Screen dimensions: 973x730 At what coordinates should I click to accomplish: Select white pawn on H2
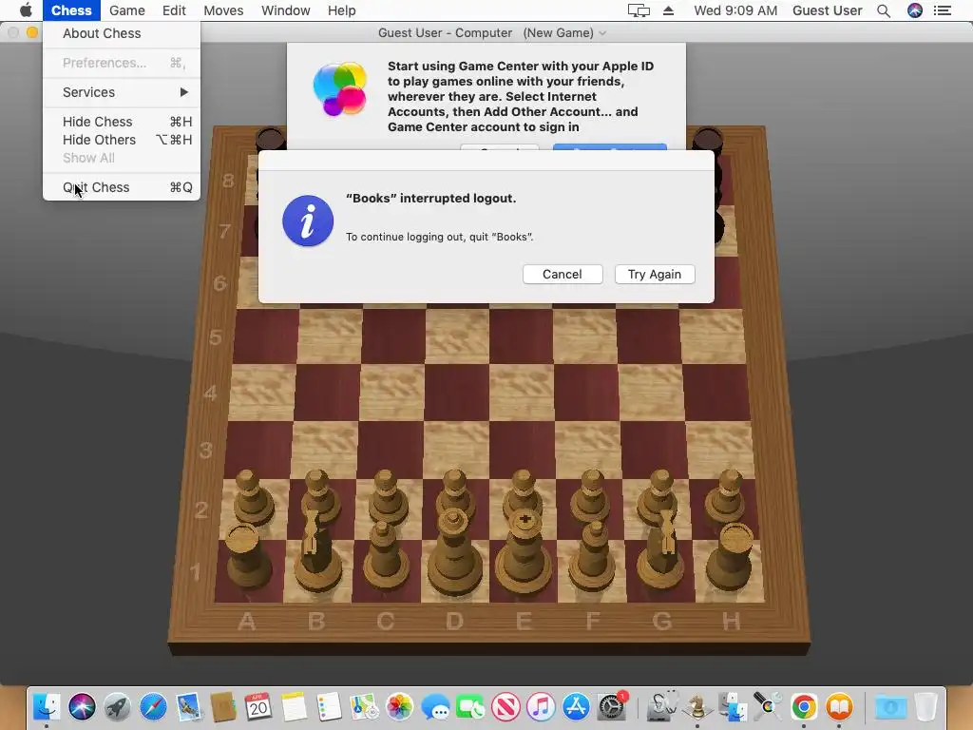pyautogui.click(x=727, y=496)
